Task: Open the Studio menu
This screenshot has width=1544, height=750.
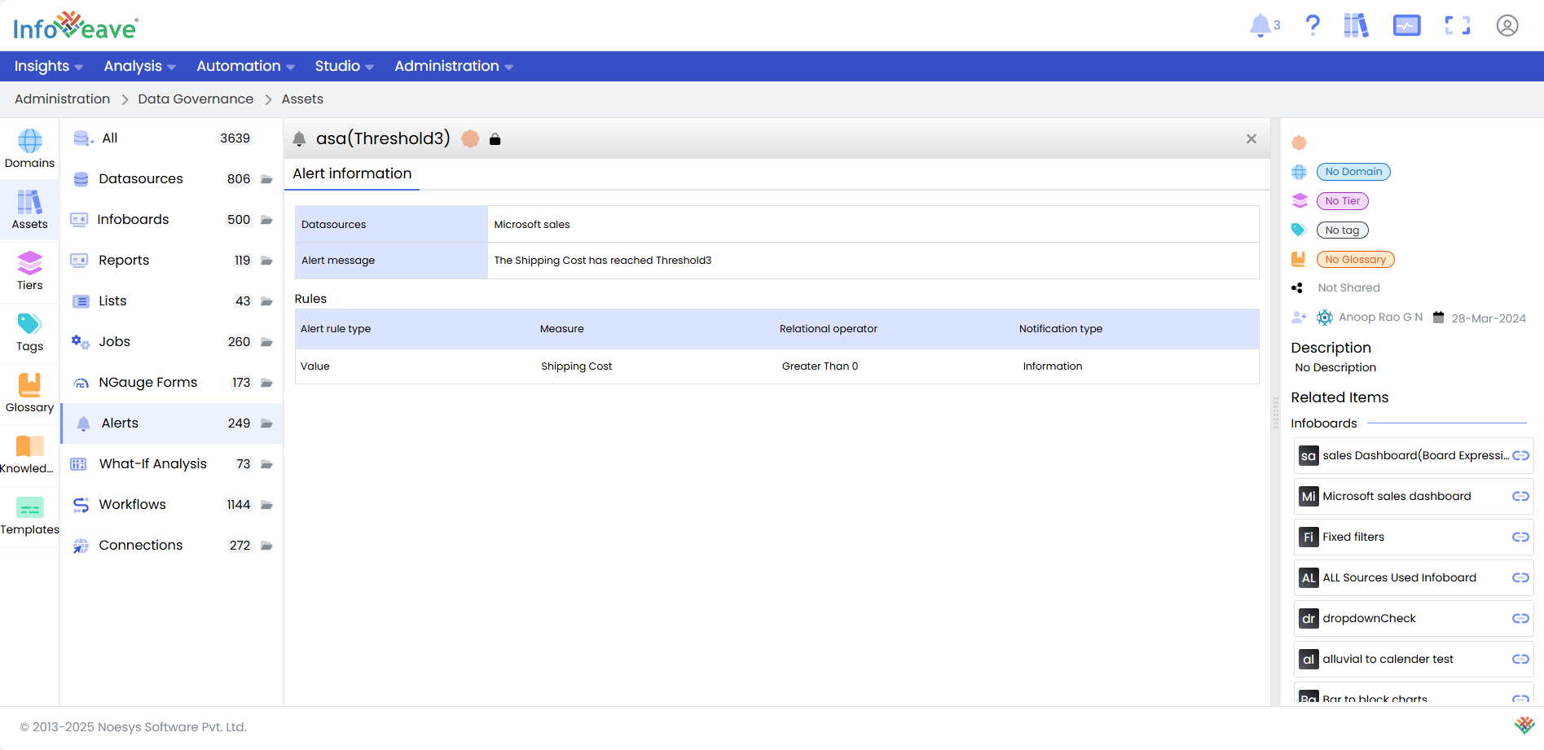Action: (344, 66)
